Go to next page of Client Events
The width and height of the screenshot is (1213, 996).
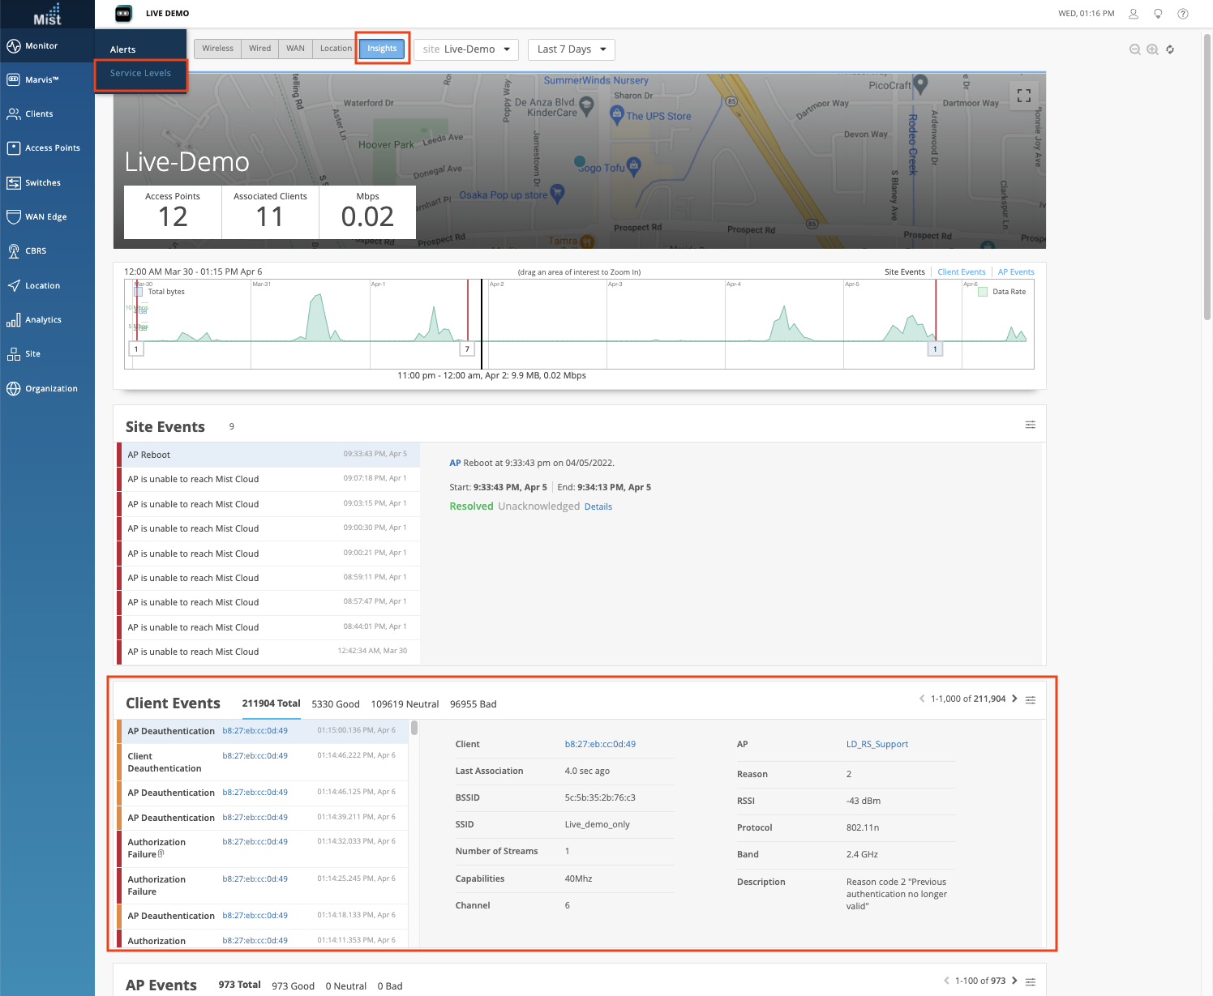coord(1014,699)
